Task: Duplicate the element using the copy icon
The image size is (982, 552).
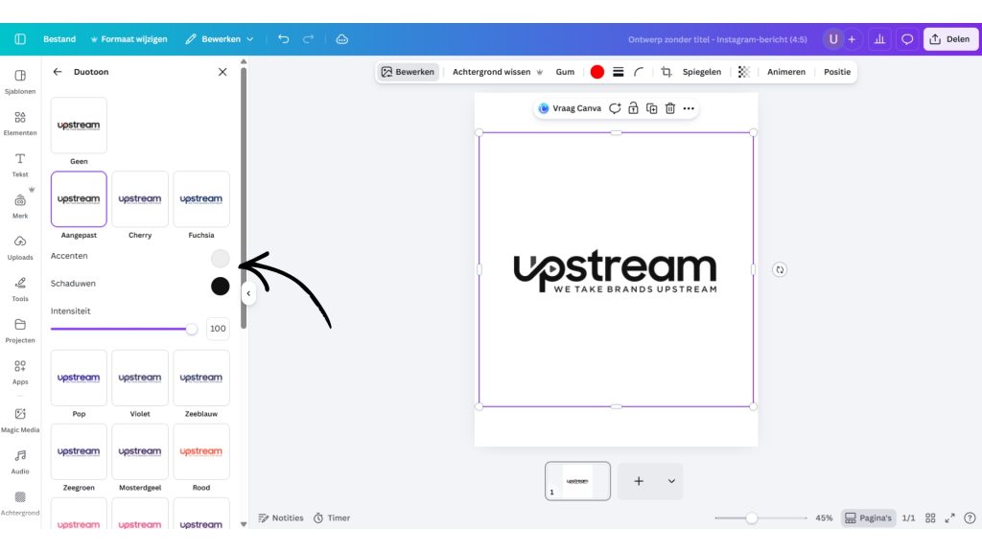Action: click(x=651, y=108)
